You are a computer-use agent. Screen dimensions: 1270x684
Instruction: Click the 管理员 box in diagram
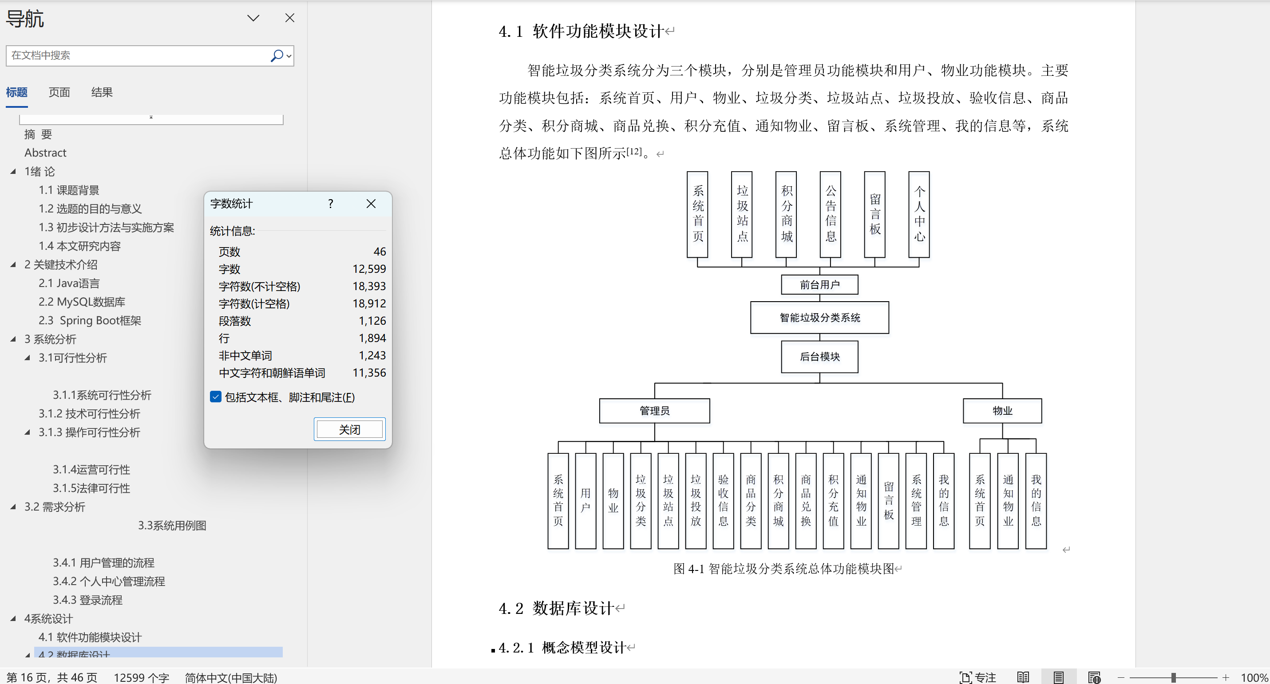654,411
